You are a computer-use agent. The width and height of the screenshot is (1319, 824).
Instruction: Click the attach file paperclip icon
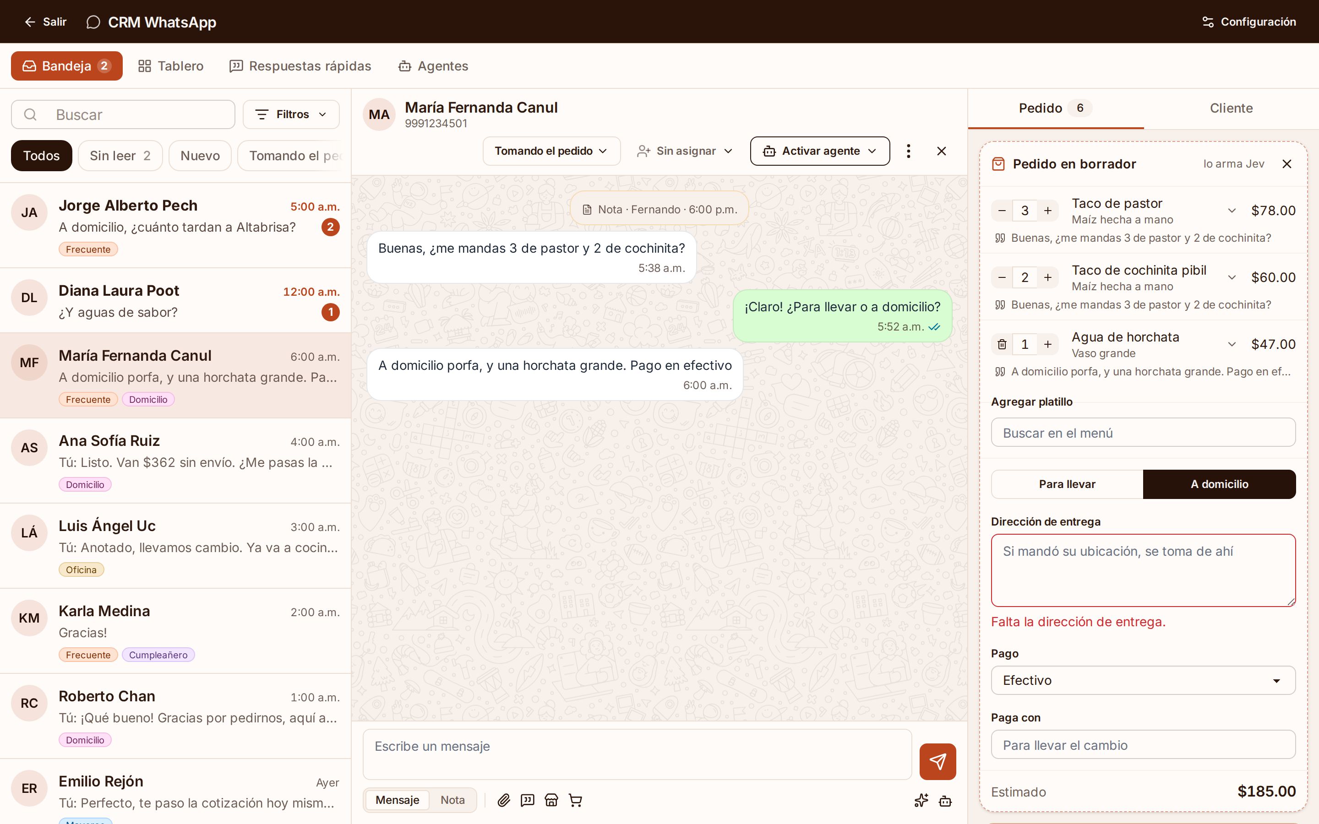coord(504,800)
